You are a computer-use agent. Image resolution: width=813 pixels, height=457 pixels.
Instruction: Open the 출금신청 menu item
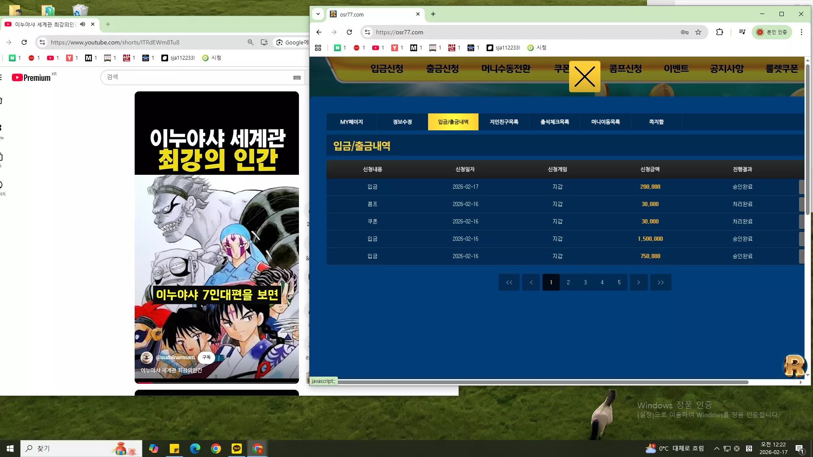(x=442, y=69)
